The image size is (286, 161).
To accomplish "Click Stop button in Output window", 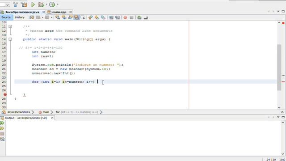I will pyautogui.click(x=2, y=134).
